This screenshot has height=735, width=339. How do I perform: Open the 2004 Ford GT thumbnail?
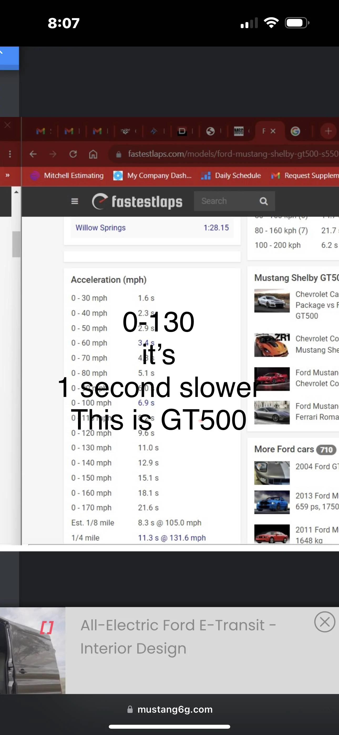272,473
